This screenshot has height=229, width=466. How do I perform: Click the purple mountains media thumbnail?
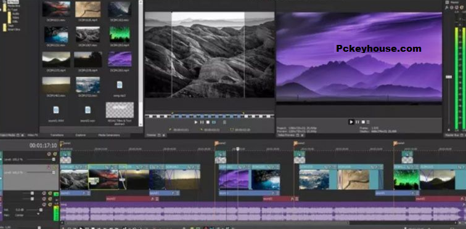point(120,58)
